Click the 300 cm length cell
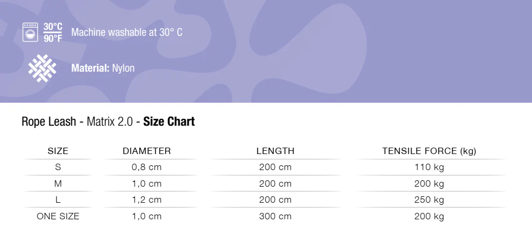532x230 pixels. tap(275, 217)
